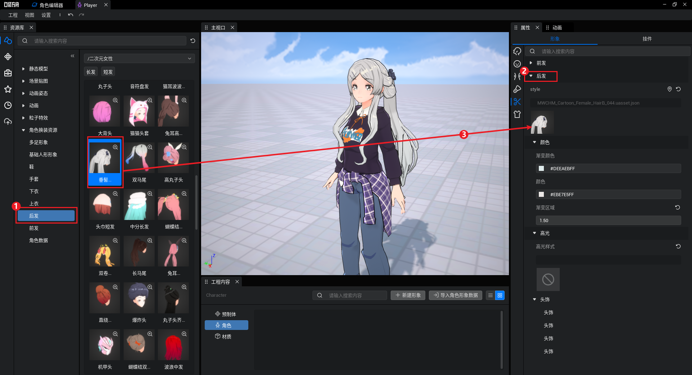
Task: Expand the 粒子特效 tree node
Action: pos(23,118)
